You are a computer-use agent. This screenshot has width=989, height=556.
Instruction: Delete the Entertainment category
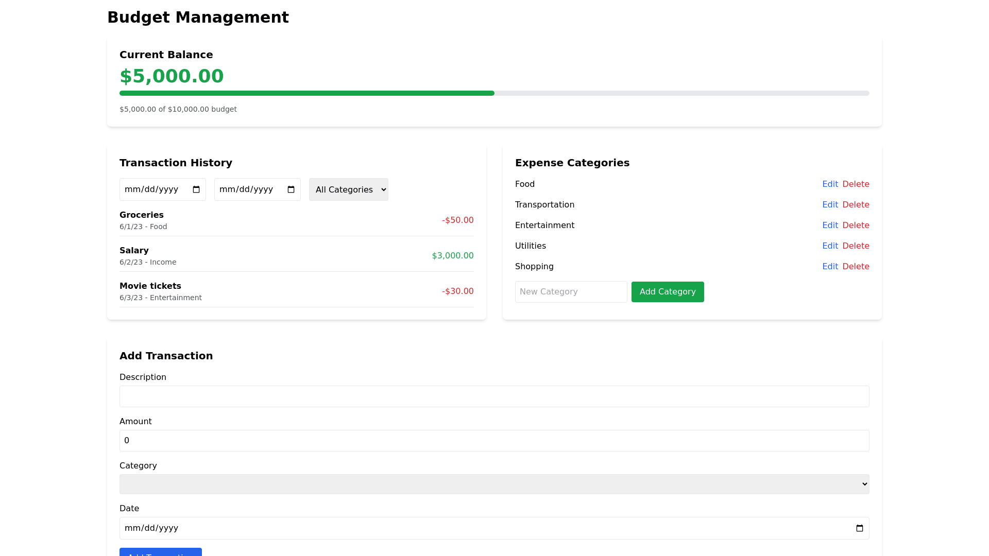(856, 225)
